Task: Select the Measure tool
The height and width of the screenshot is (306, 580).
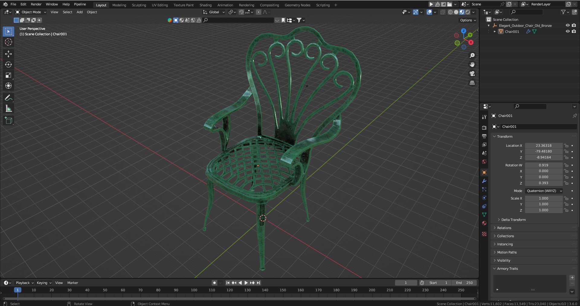Action: click(x=8, y=109)
